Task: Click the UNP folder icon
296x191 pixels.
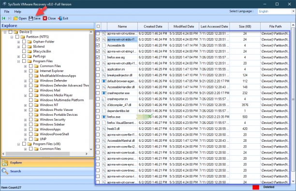Action: [x=36, y=139]
